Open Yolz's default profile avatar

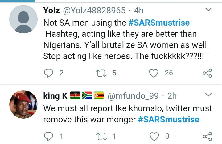(x=23, y=19)
